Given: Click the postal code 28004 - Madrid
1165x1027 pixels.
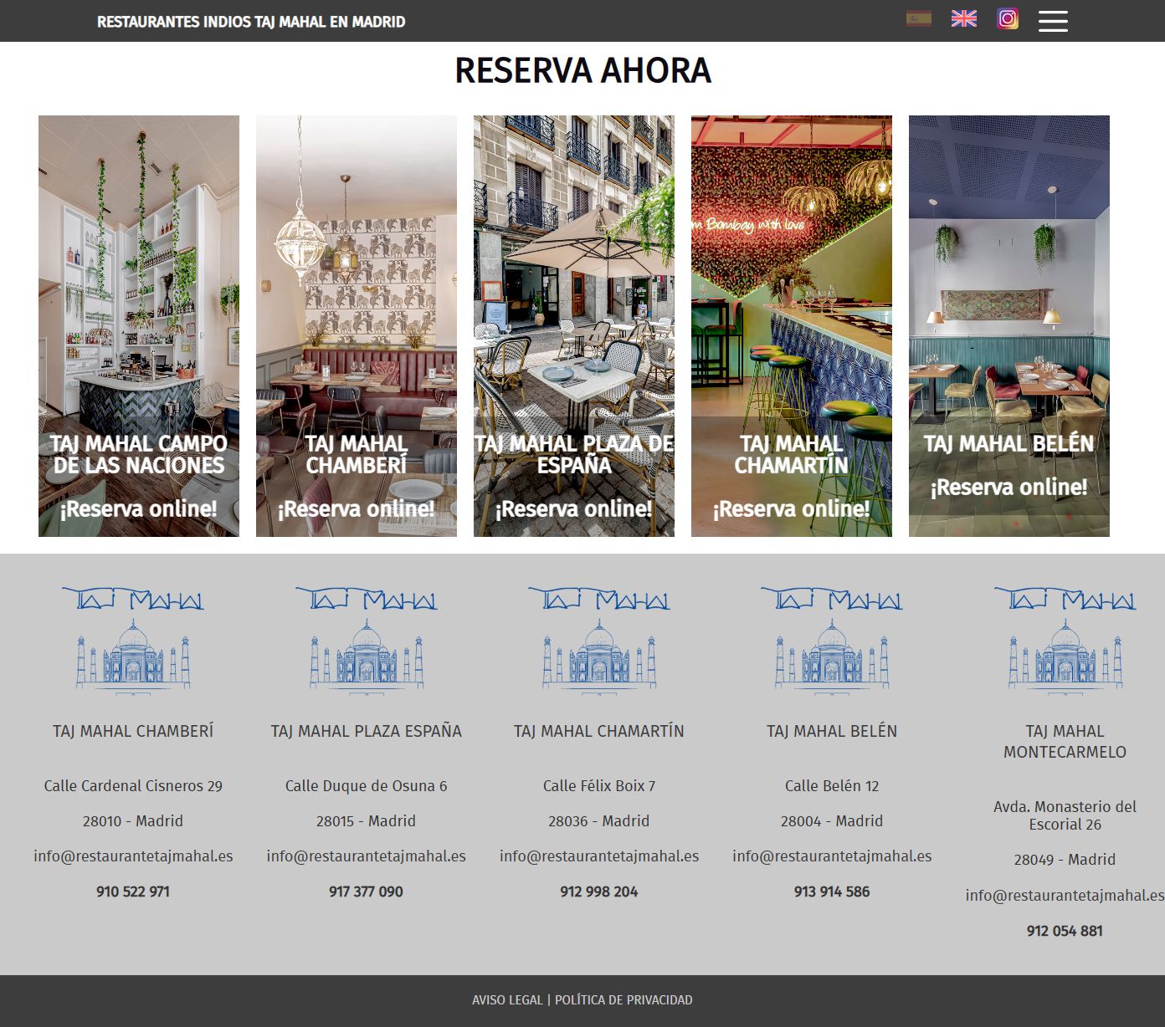Looking at the screenshot, I should pos(832,821).
